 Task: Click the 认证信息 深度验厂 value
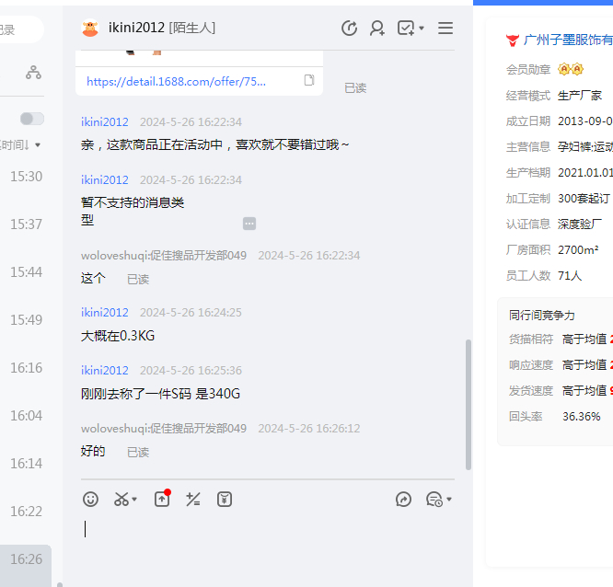click(x=580, y=224)
